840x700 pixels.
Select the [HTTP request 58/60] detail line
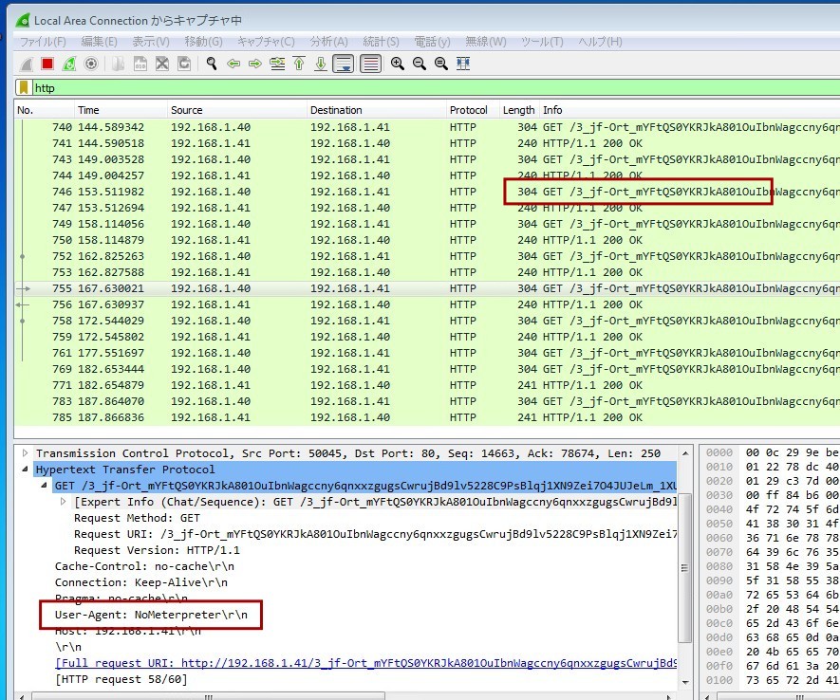coord(121,679)
